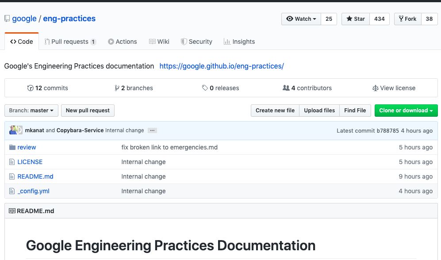Click the _config.yml file icon
The width and height of the screenshot is (441, 260).
[12, 191]
